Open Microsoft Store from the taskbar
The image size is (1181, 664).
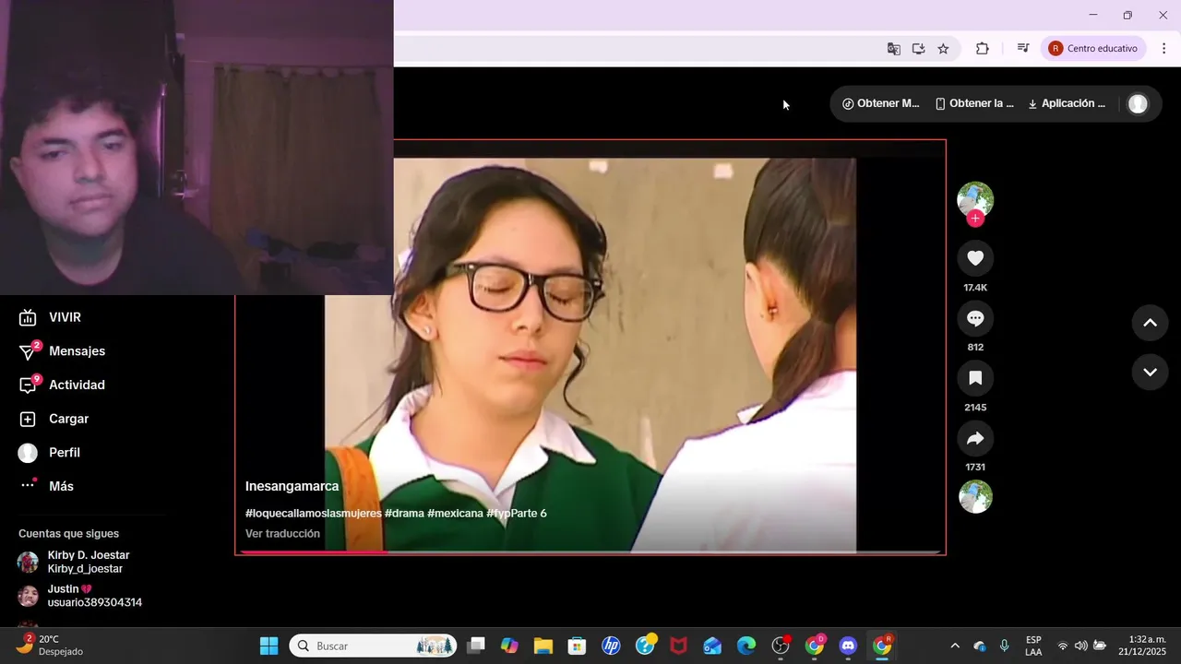(x=577, y=646)
